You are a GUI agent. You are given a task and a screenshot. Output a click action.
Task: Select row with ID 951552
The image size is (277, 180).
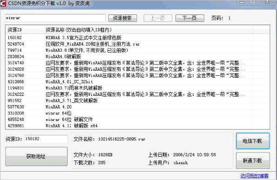tap(138, 100)
